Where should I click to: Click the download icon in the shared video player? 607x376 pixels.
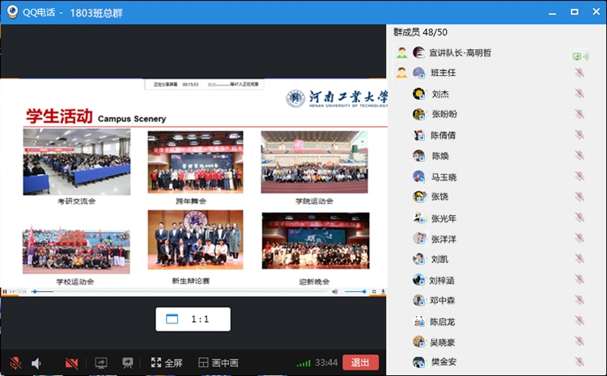click(383, 291)
